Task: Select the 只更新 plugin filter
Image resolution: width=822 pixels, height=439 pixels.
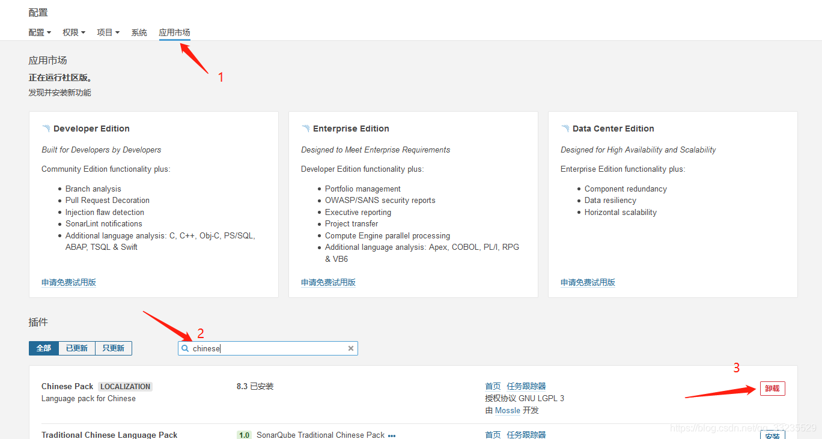Action: coord(114,348)
